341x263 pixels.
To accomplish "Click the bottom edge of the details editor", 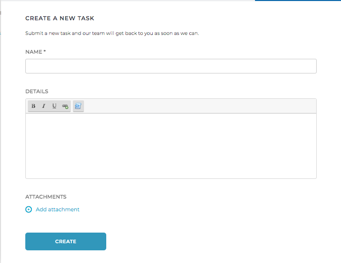I will point(170,178).
